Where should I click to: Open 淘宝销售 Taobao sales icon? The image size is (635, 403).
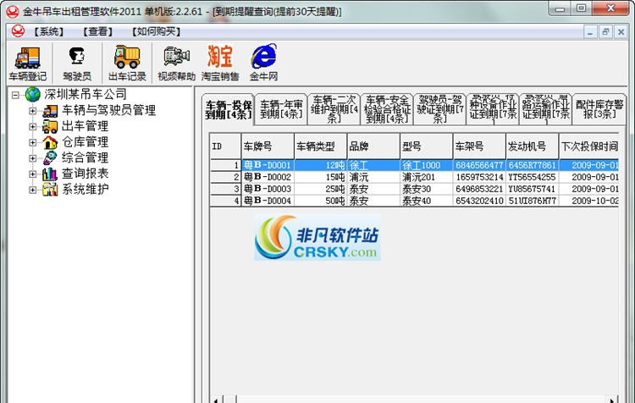click(x=220, y=63)
